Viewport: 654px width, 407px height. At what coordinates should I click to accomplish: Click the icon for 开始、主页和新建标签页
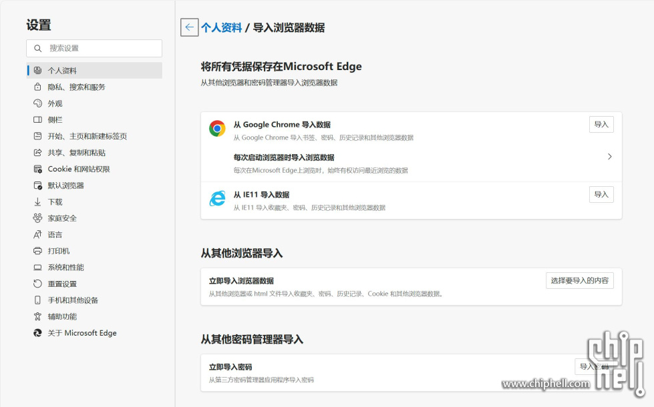point(37,136)
